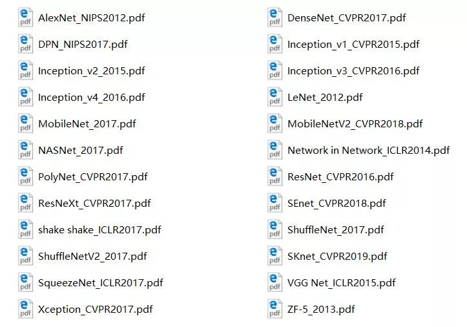Click the ResNet_CVPR2016.pdf icon

coord(275,177)
